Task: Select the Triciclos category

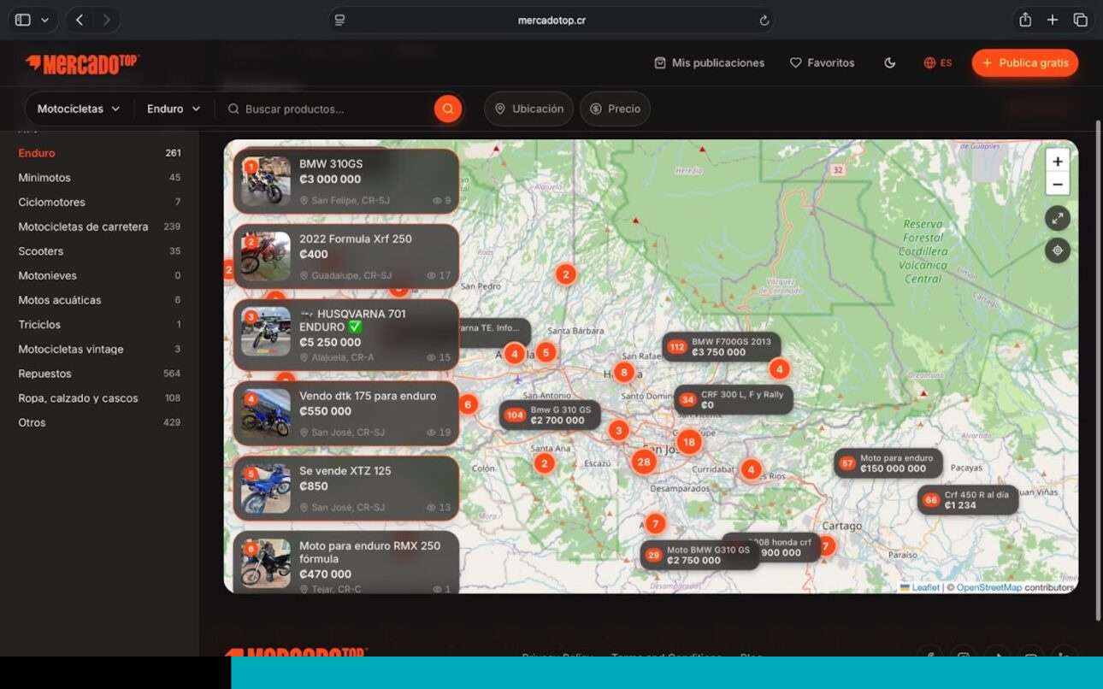Action: click(99, 325)
